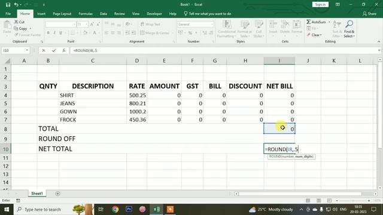The image size is (383, 215).
Task: Cancel the formula entry with the X icon
Action: pyautogui.click(x=44, y=50)
